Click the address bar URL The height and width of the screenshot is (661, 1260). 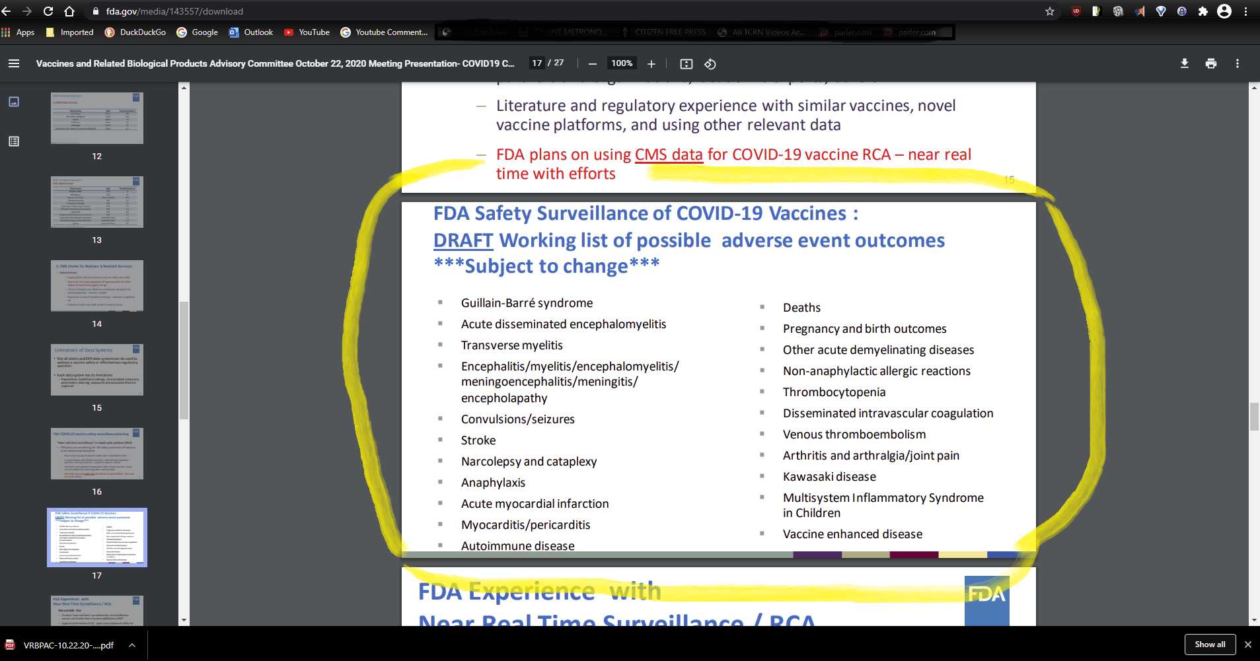click(174, 11)
